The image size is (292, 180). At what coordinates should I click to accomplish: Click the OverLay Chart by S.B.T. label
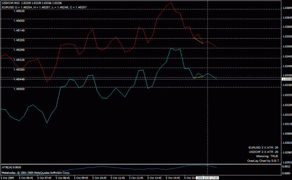[264, 161]
